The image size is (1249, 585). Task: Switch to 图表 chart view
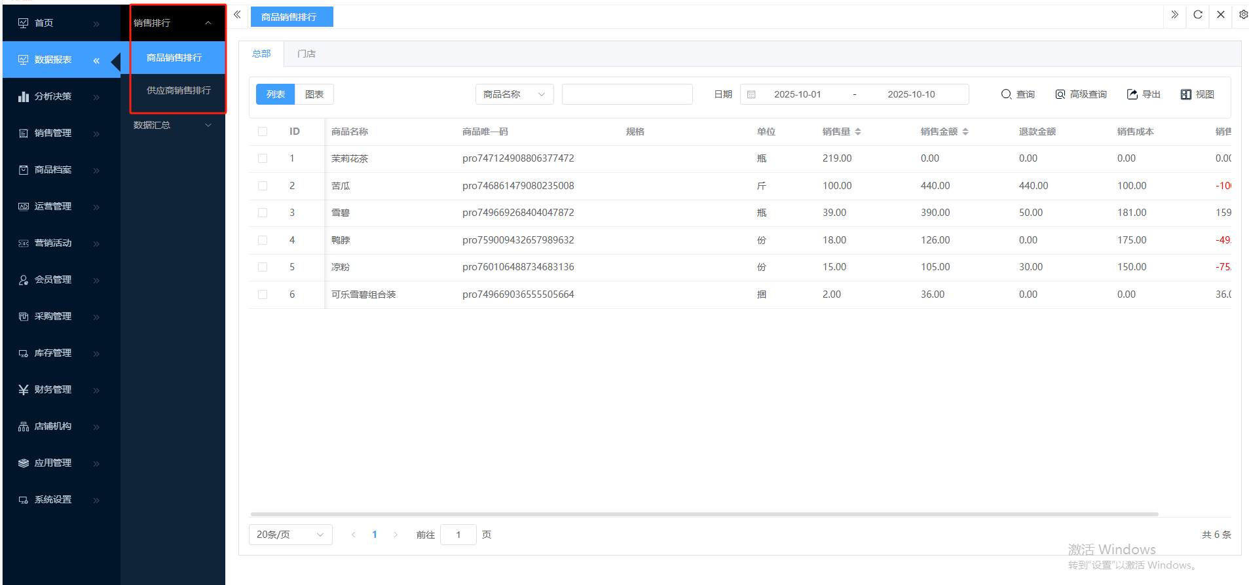314,94
